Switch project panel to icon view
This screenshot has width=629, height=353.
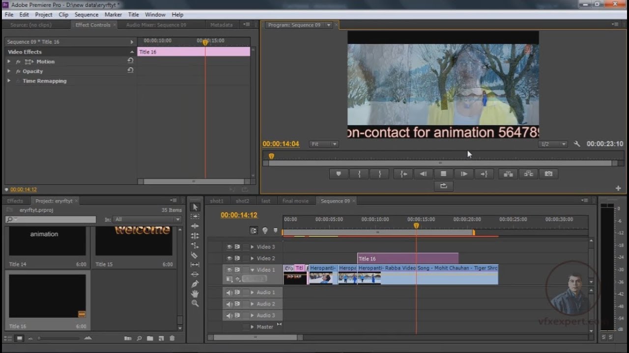point(20,338)
